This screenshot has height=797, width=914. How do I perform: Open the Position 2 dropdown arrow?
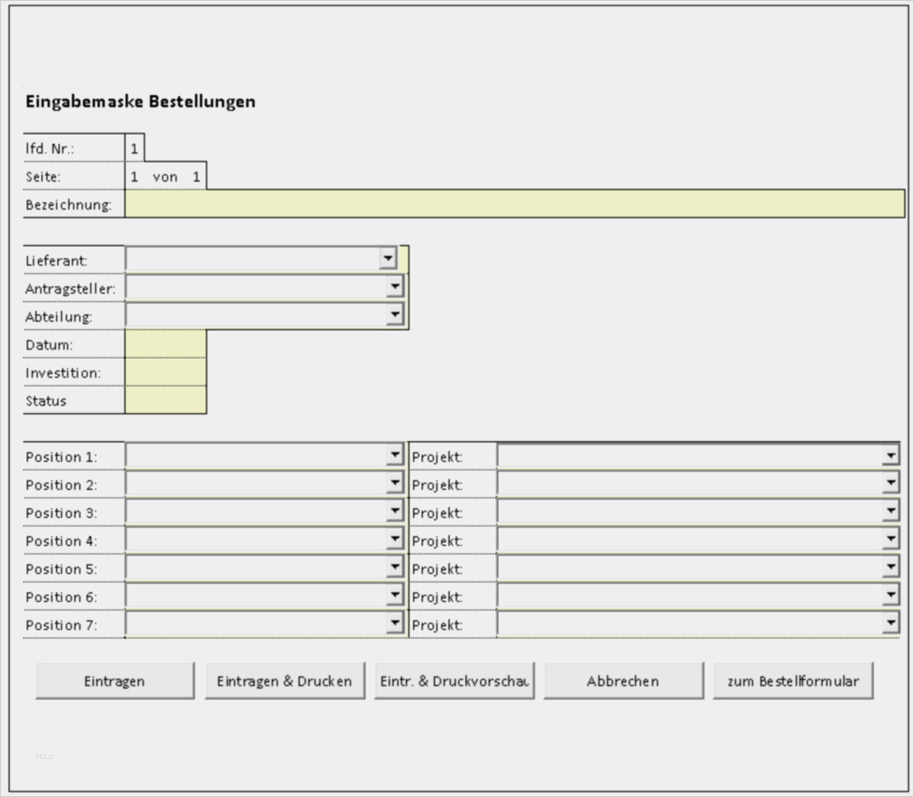click(x=395, y=483)
